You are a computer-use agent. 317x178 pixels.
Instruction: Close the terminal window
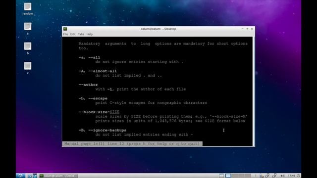[x=252, y=29]
